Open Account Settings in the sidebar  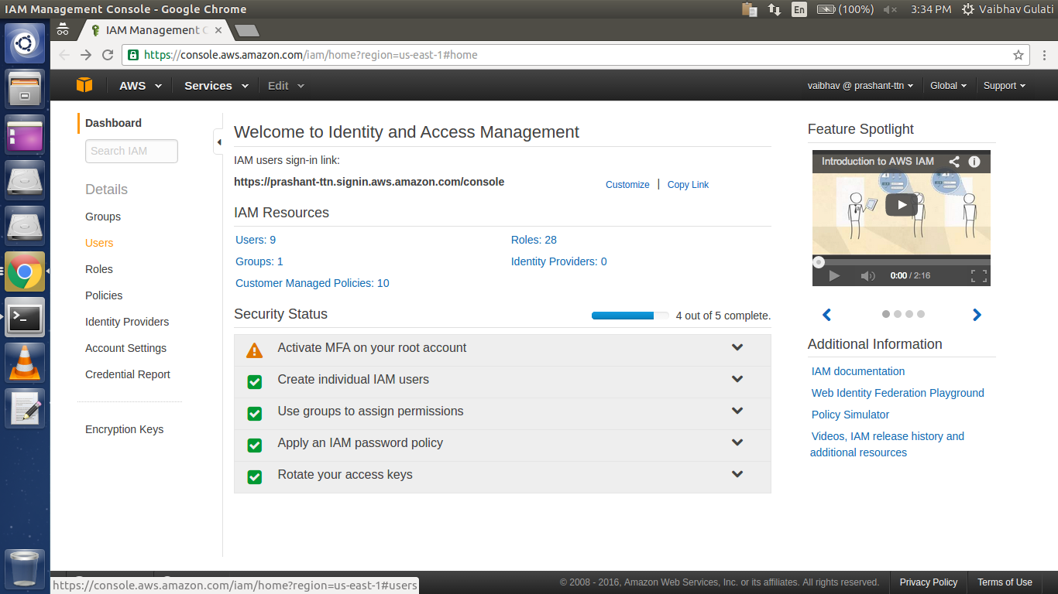coord(126,348)
